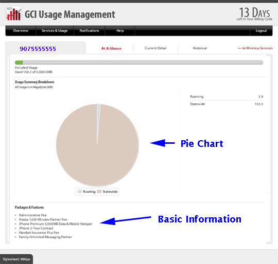Open the Services & Usage menu

[55, 31]
